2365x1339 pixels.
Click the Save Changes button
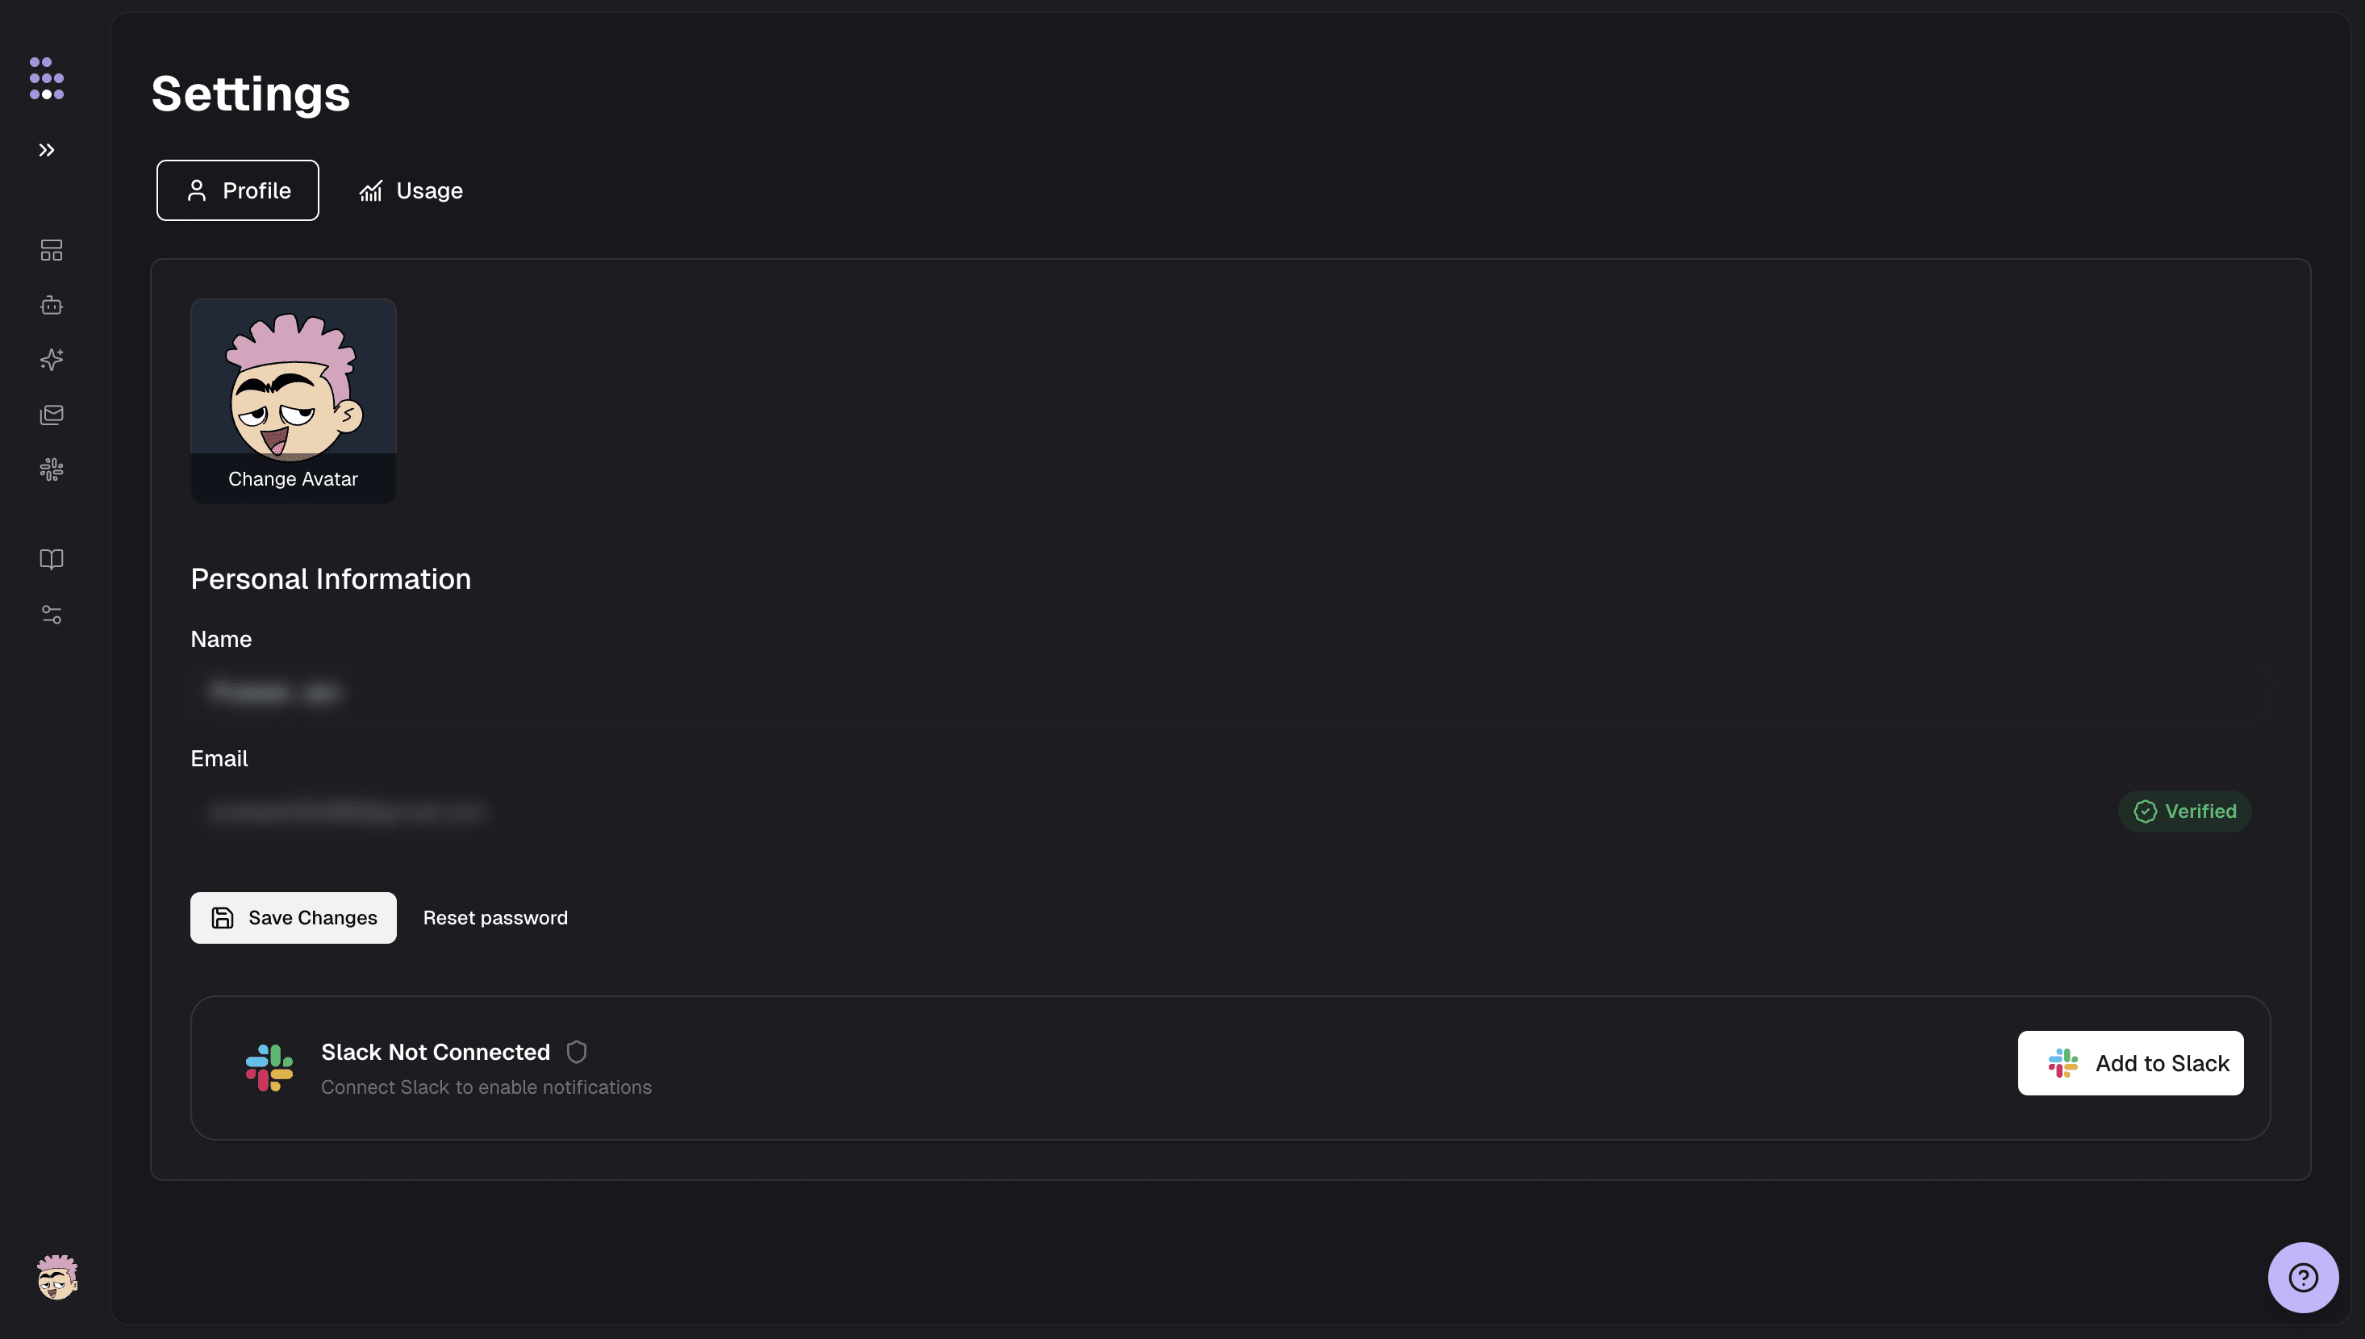[294, 918]
